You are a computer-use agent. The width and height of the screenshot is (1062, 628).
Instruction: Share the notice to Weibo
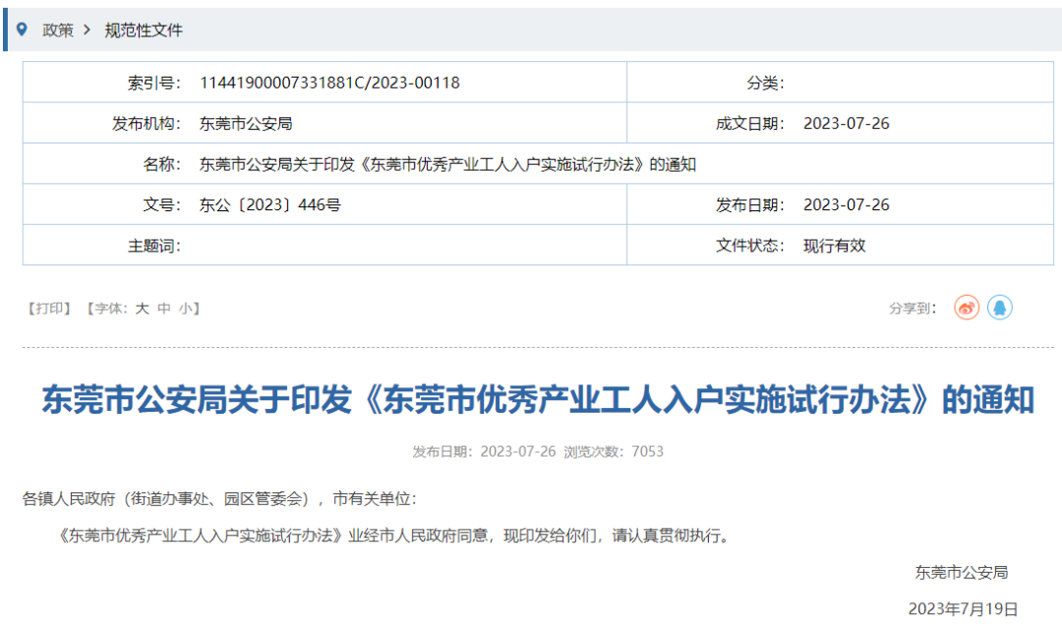967,308
